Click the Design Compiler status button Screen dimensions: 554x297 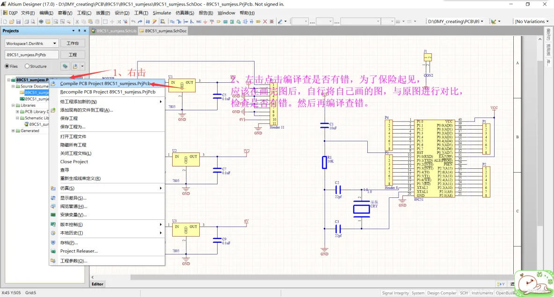442,293
